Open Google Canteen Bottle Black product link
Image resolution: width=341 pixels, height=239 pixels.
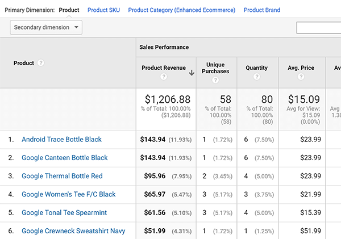[x=65, y=157]
